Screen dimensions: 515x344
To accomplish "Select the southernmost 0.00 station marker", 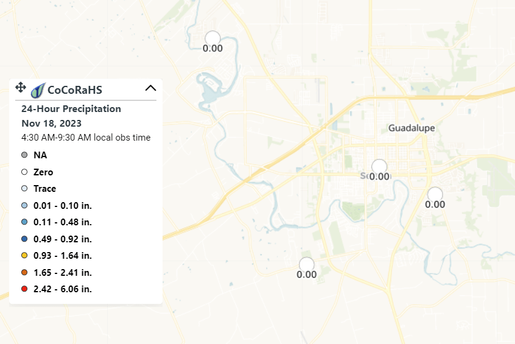I will pyautogui.click(x=307, y=264).
